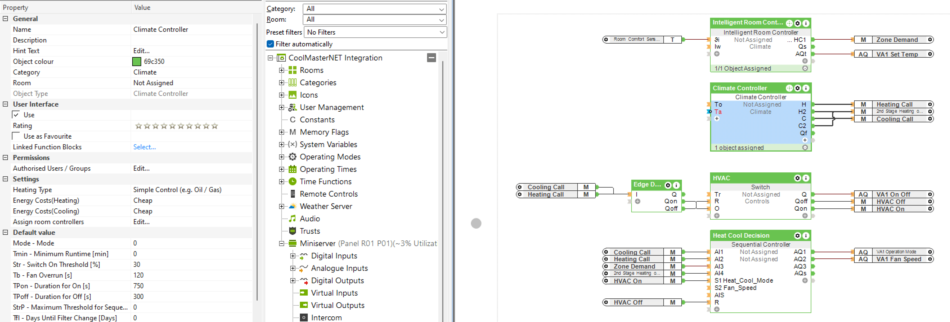Click Edit for Assign room controllers
Screen dimensions: 950x322
click(141, 222)
